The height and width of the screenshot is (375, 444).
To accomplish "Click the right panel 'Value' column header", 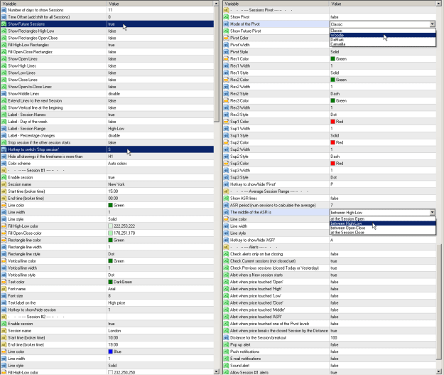I will [x=383, y=4].
